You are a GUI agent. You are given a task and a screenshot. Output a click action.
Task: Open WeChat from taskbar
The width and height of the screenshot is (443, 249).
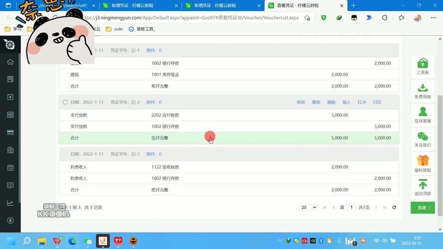pos(88,241)
